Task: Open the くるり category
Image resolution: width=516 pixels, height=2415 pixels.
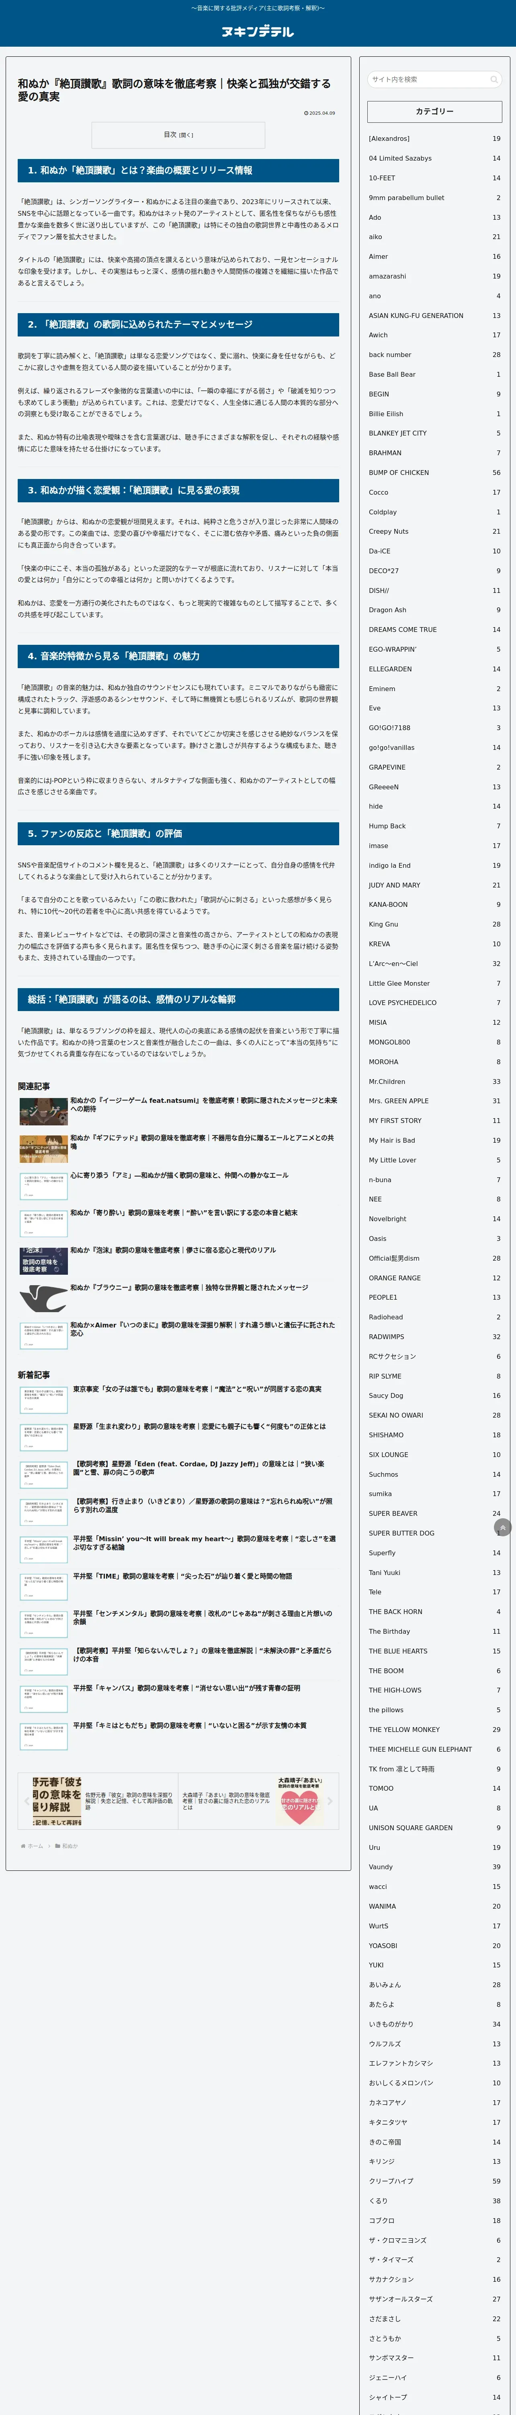Action: coord(434,2200)
